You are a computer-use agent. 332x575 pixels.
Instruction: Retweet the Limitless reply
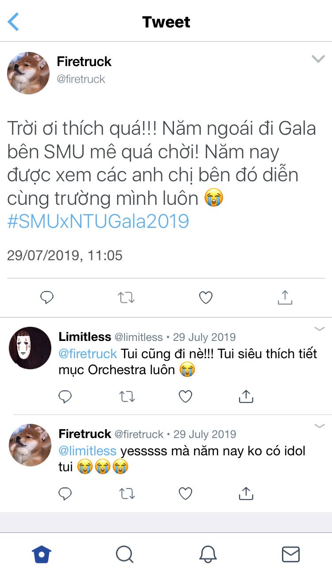[x=127, y=396]
